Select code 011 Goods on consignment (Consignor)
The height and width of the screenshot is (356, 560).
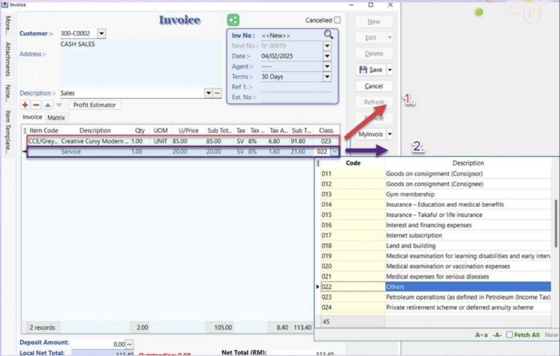click(436, 174)
